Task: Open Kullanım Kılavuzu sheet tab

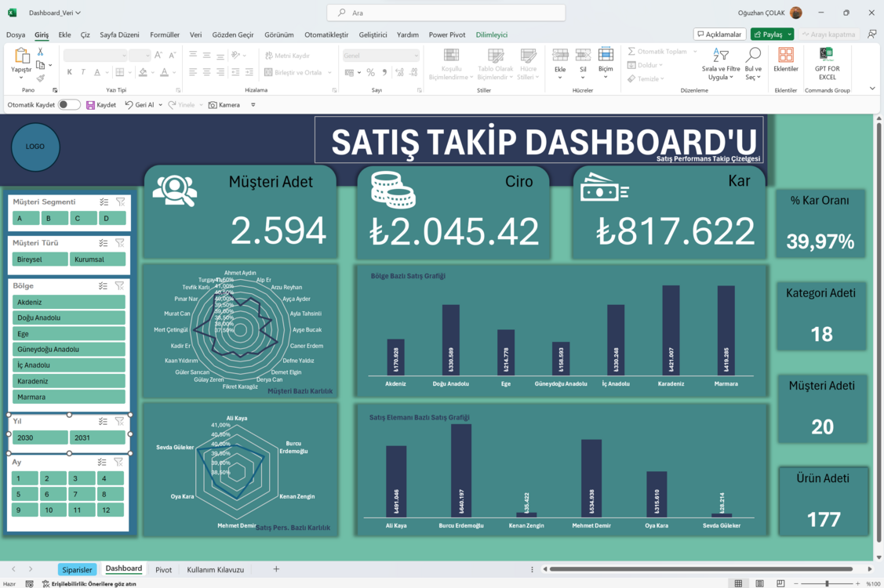Action: point(216,569)
